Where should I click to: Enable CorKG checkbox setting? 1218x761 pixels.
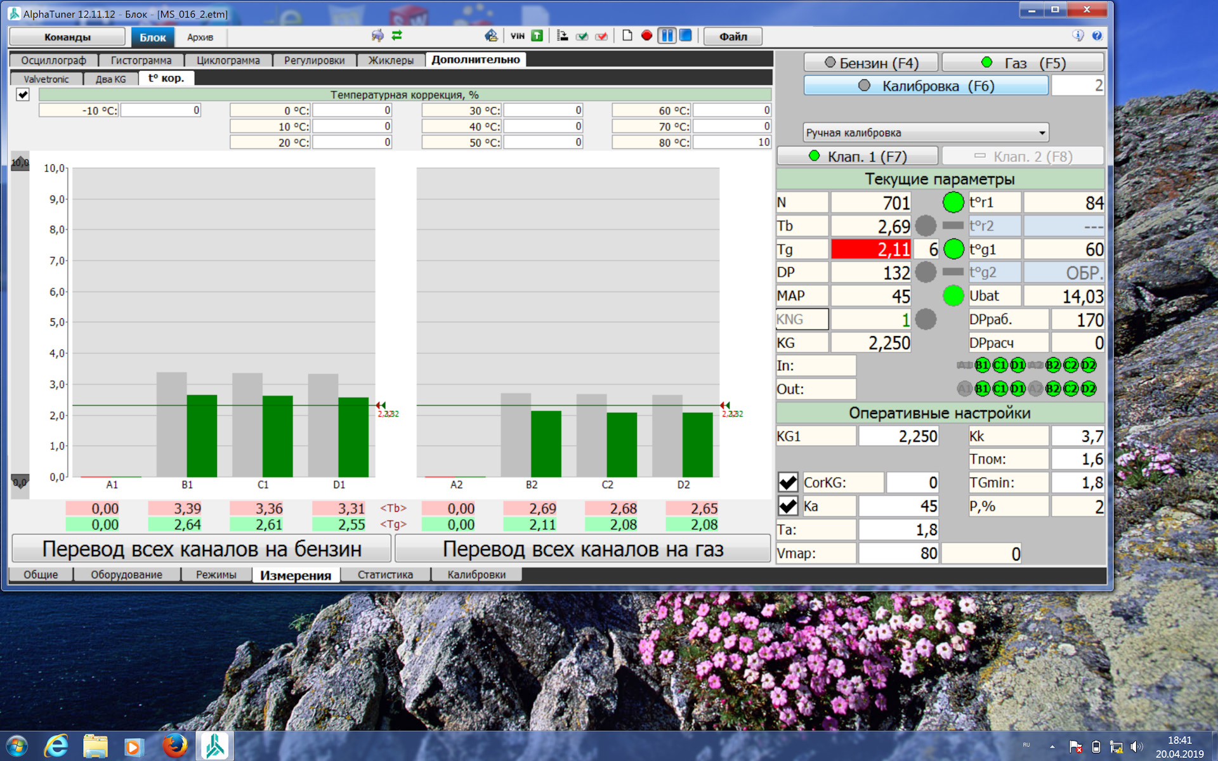pyautogui.click(x=787, y=481)
